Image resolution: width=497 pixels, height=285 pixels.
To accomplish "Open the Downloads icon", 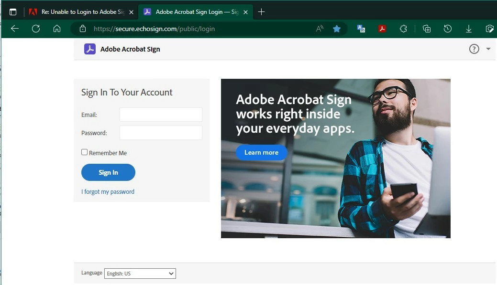I will pos(468,29).
